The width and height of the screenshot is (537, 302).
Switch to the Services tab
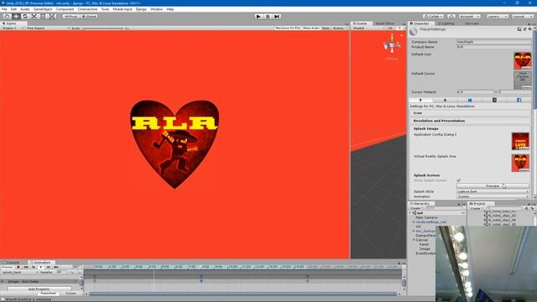click(472, 23)
